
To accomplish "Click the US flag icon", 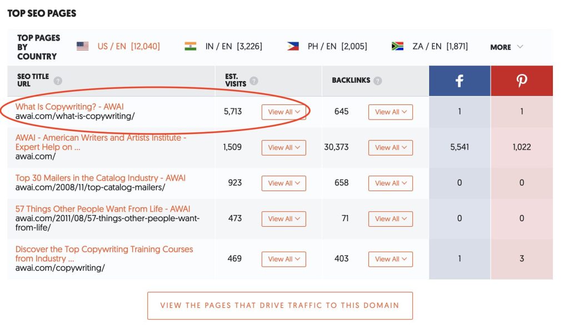I will point(83,47).
